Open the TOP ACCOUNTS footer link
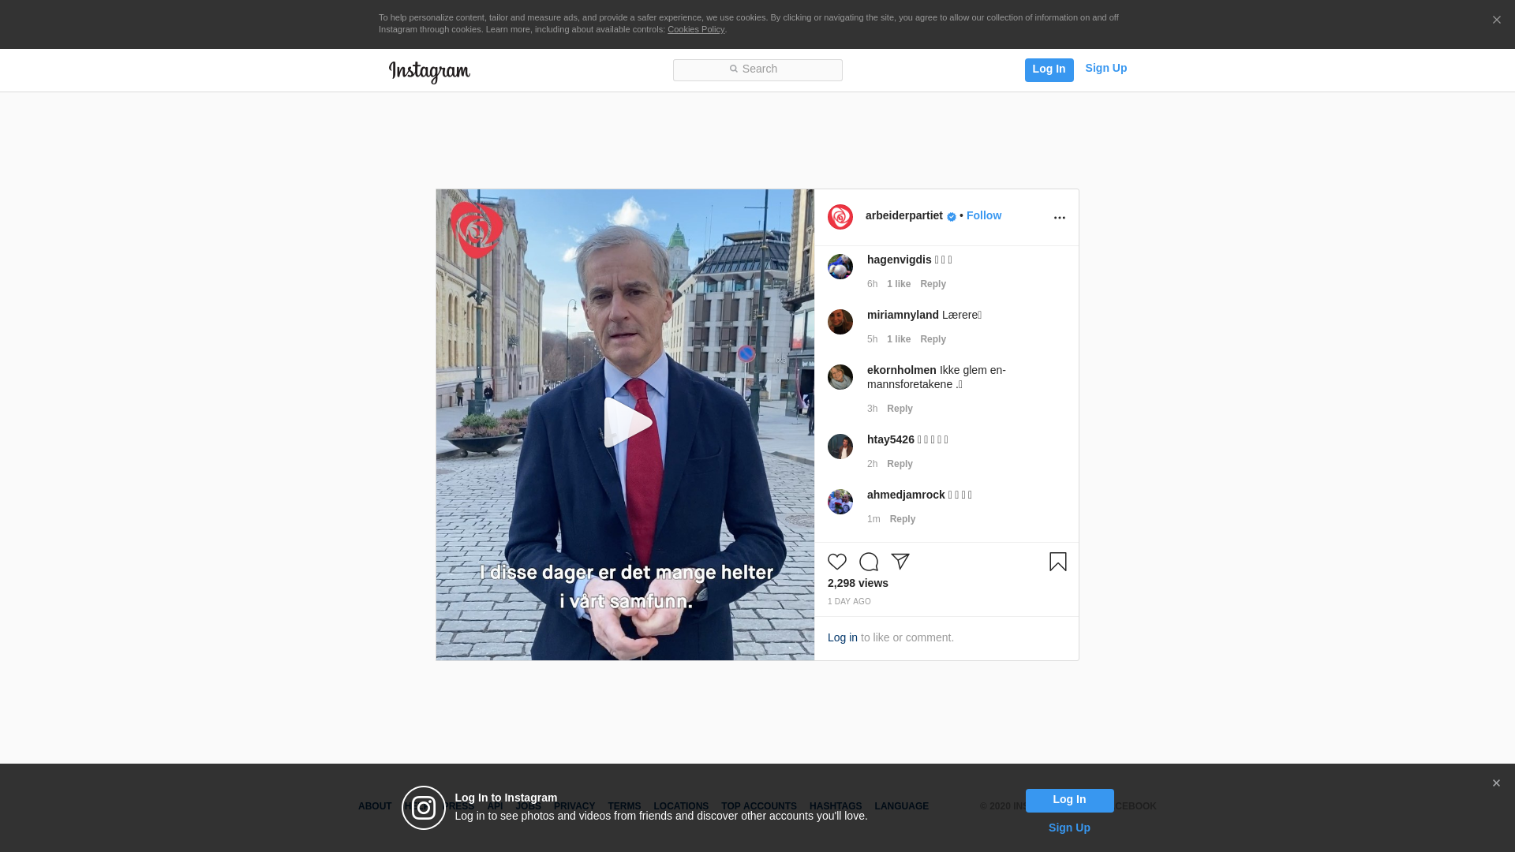This screenshot has width=1515, height=852. 759,806
